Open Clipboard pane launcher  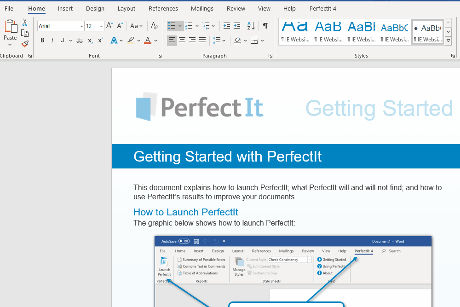point(29,56)
